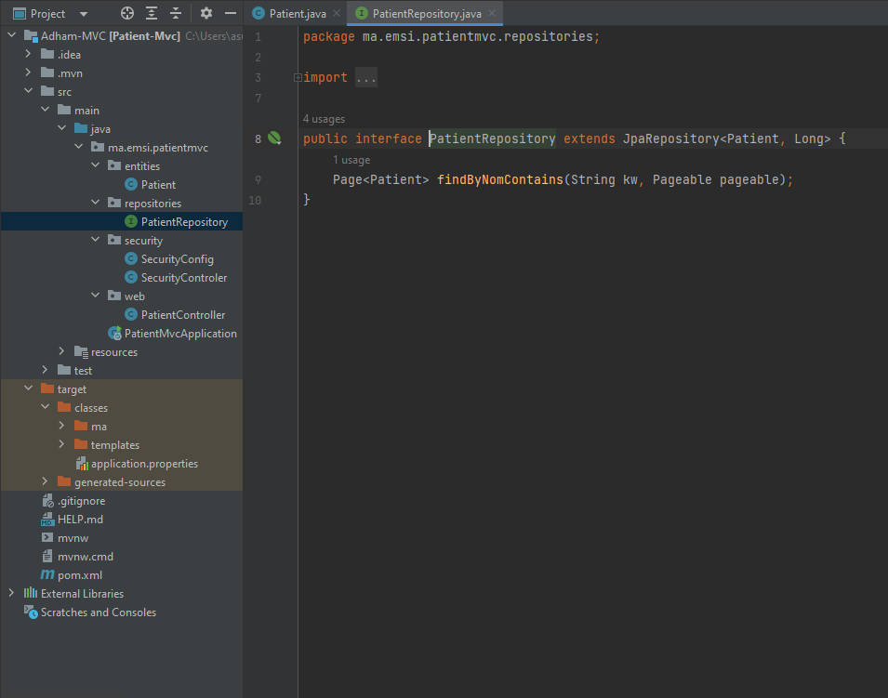Collapse the repositories folder in the tree
This screenshot has height=698, width=888.
(94, 203)
